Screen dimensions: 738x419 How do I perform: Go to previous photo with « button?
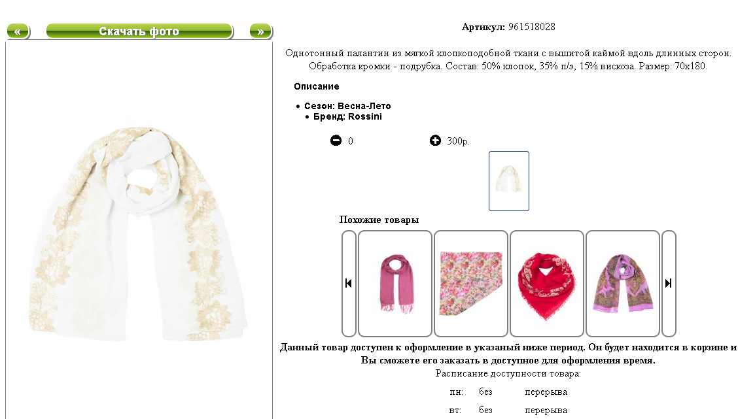[x=18, y=31]
